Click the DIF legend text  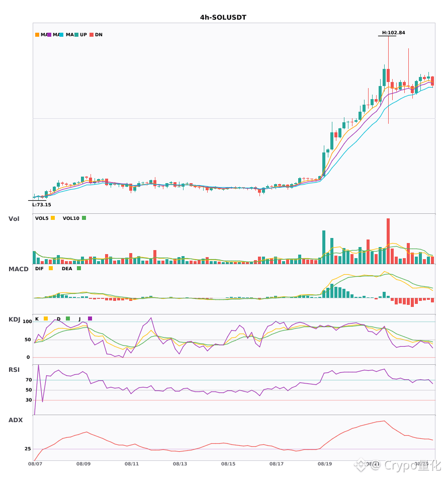click(39, 269)
